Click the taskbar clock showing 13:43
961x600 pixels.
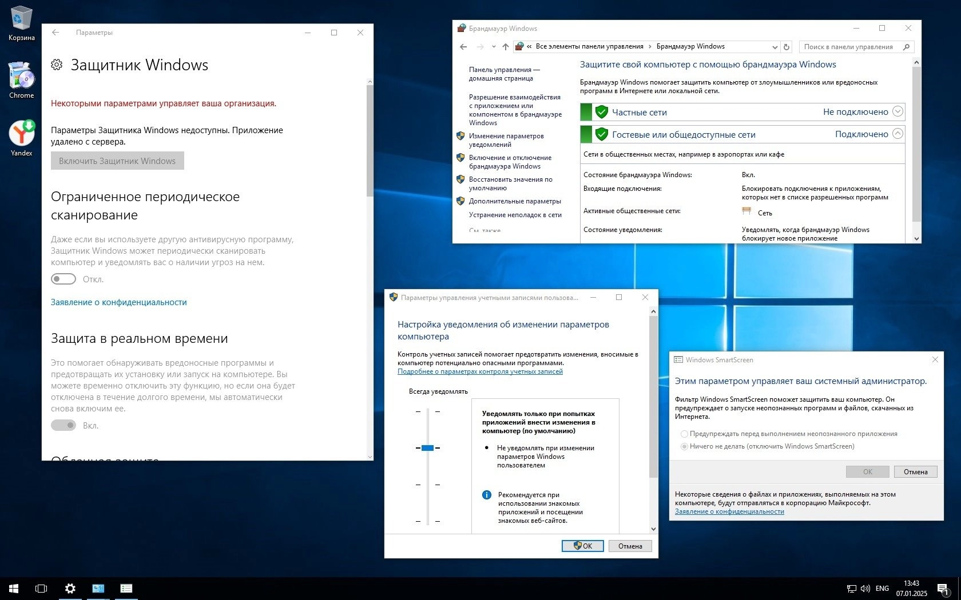coord(911,589)
